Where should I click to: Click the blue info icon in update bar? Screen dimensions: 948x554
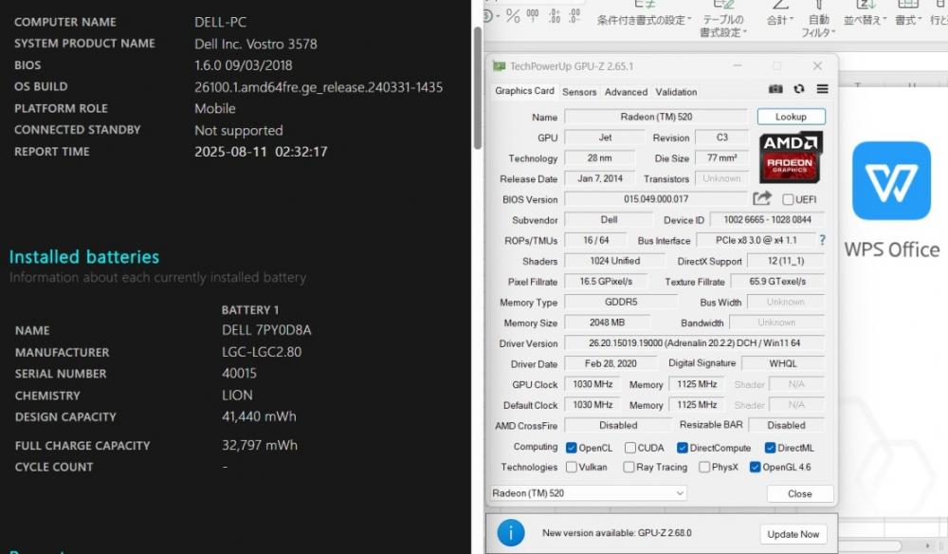[511, 533]
